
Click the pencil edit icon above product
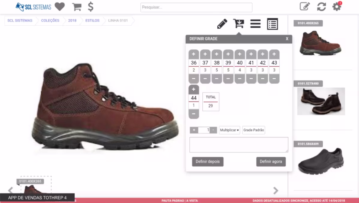[222, 24]
